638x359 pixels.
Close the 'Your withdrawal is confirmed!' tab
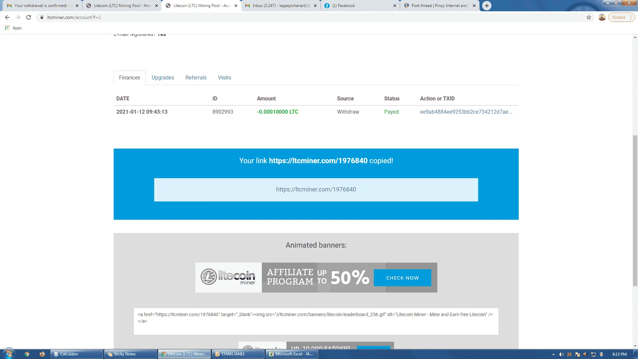click(x=77, y=6)
